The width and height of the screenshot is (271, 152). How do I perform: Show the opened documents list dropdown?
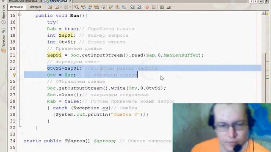[x=261, y=1]
